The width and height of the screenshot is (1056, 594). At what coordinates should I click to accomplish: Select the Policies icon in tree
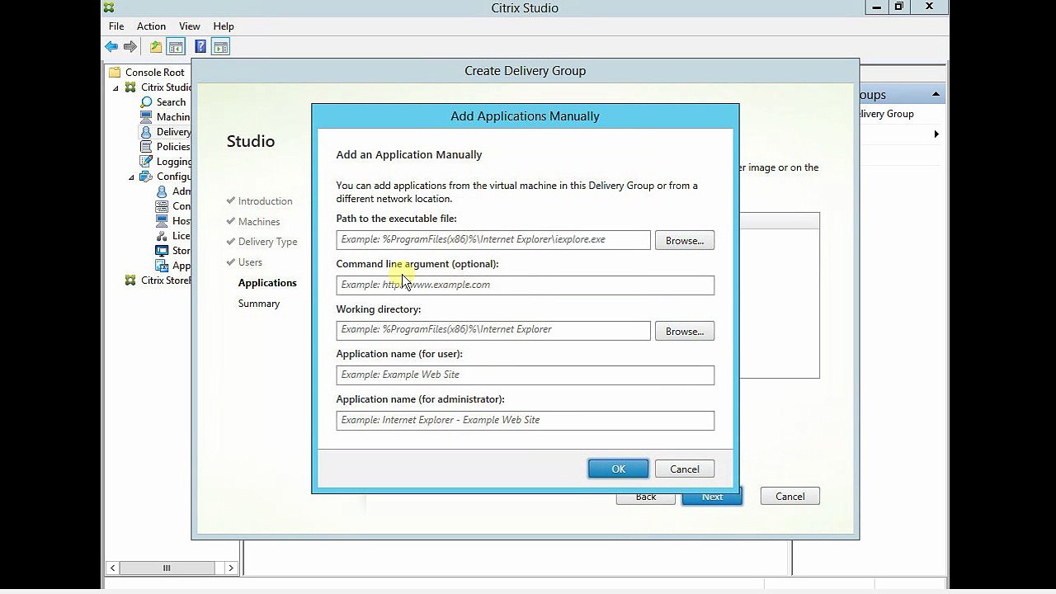click(x=146, y=147)
